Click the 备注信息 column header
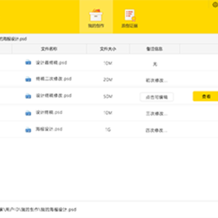This screenshot has width=218, height=218. (154, 49)
